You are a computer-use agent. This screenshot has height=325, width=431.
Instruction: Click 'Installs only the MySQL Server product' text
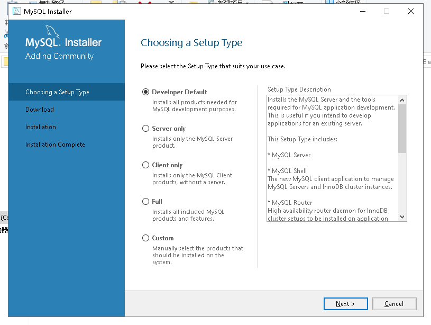pos(192,142)
